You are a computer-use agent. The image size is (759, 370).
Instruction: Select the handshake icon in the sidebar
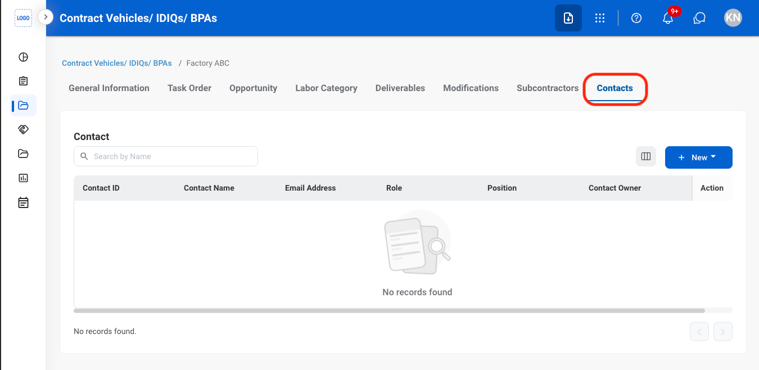coord(23,129)
